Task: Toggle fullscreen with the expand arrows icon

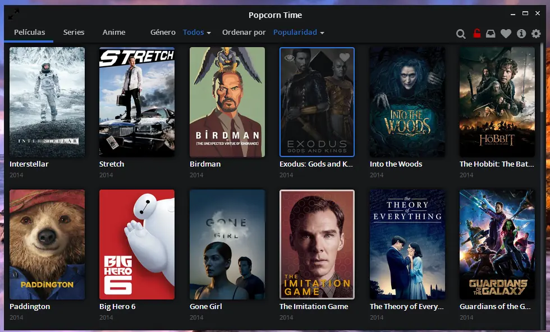Action: coord(13,15)
